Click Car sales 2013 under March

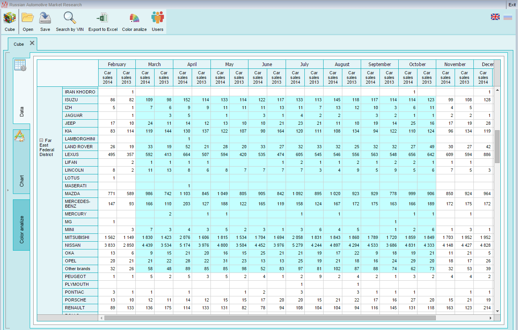(x=164, y=77)
